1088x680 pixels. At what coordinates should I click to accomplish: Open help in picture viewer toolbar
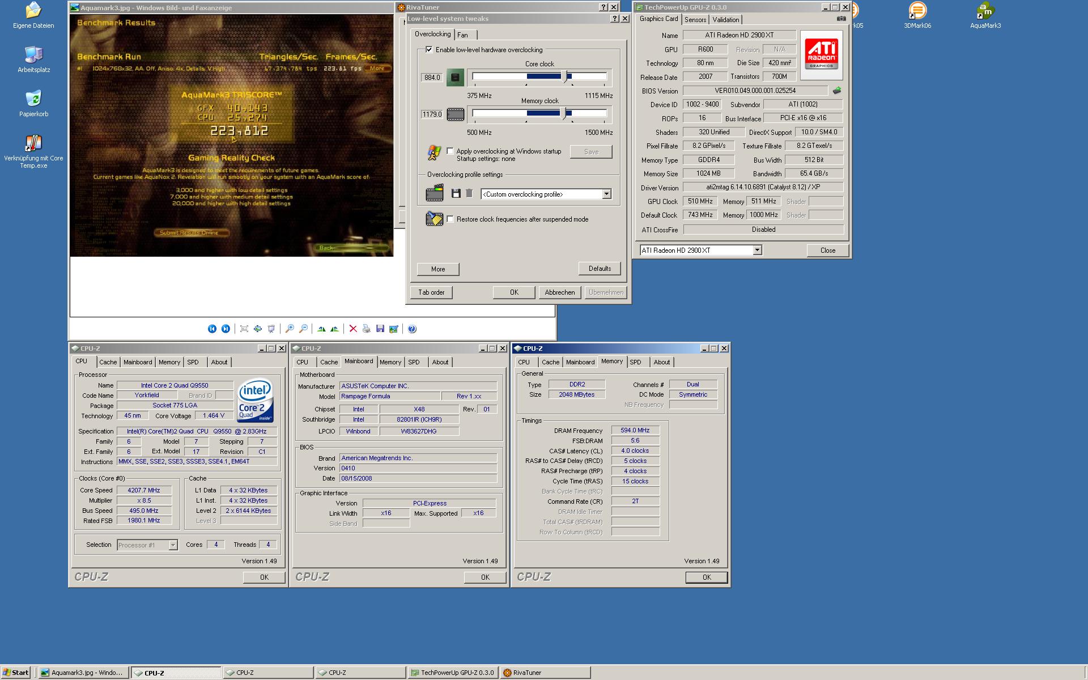[412, 329]
